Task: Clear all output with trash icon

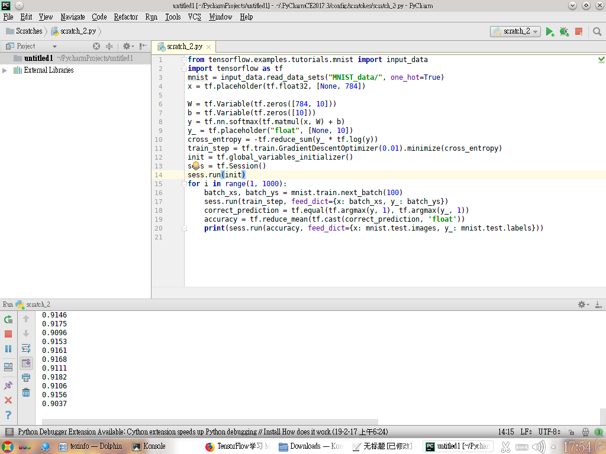Action: click(x=26, y=393)
